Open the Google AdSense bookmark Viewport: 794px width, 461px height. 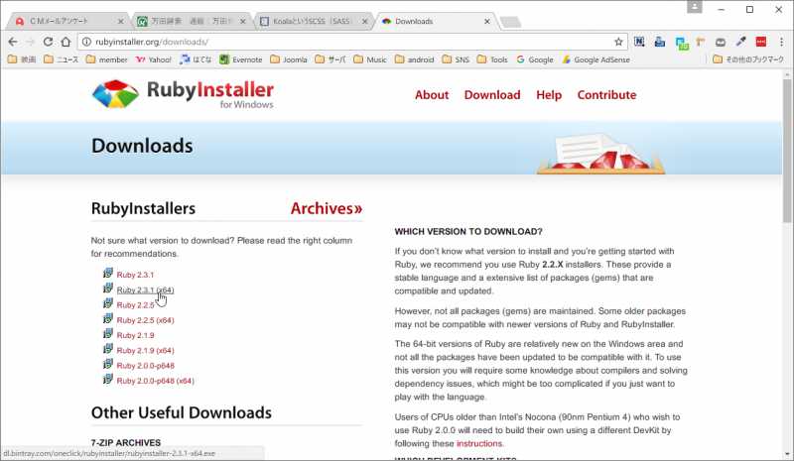(596, 59)
